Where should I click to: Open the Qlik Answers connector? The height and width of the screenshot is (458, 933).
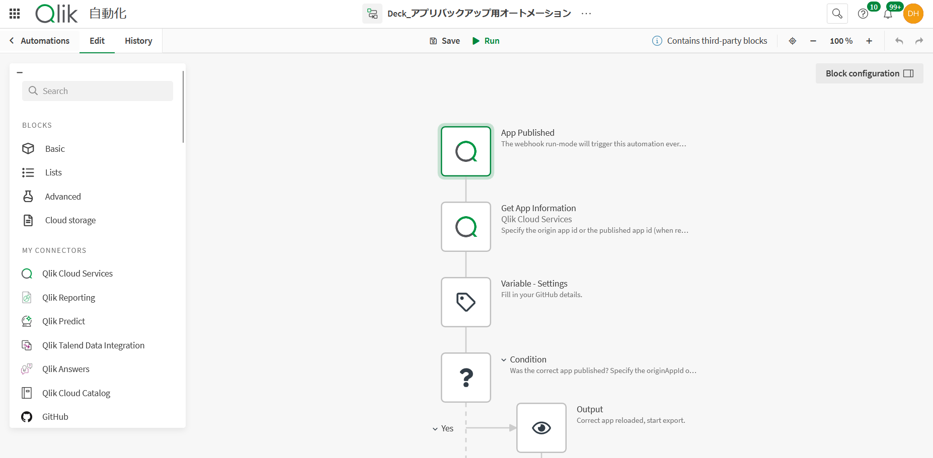click(65, 369)
